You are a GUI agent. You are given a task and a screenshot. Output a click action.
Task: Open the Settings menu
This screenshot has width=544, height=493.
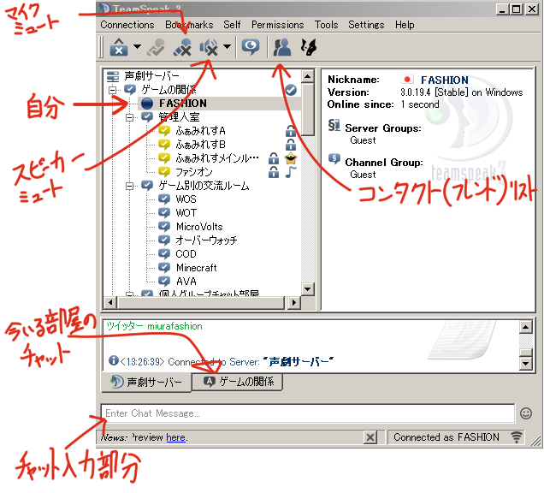366,25
